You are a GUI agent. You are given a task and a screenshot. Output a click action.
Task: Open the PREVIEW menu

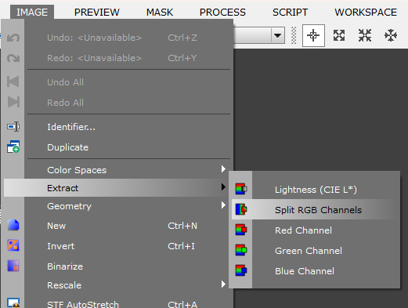(x=96, y=13)
